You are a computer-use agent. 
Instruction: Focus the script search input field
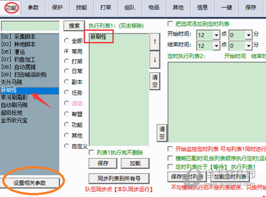coord(30,26)
